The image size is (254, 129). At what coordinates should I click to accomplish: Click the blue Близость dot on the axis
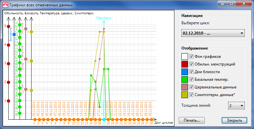[x=14, y=35]
